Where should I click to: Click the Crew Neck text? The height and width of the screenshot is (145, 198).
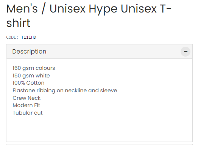coord(27,98)
